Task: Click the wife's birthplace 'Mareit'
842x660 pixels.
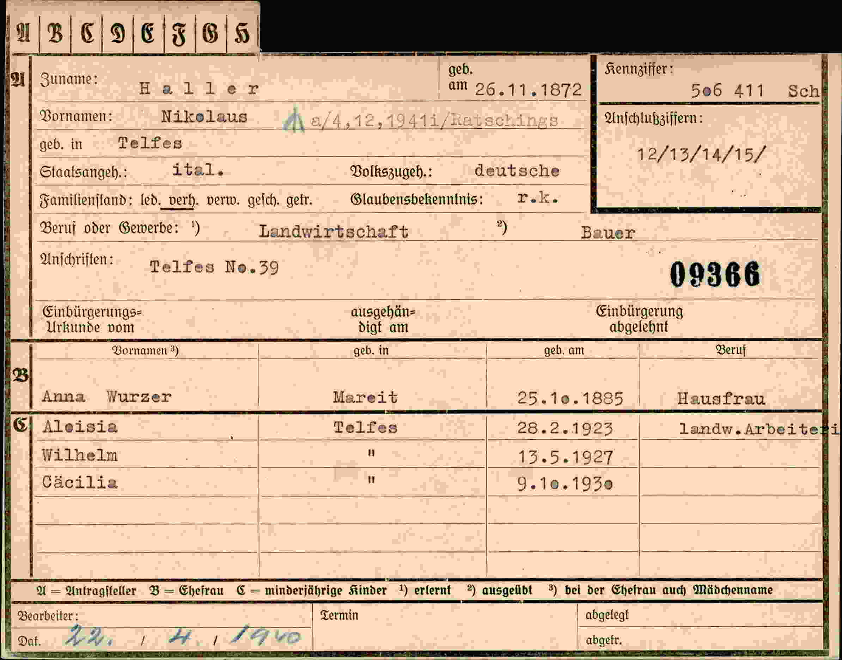Action: (x=365, y=397)
